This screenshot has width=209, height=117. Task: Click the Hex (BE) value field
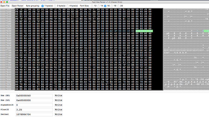coord(34,96)
